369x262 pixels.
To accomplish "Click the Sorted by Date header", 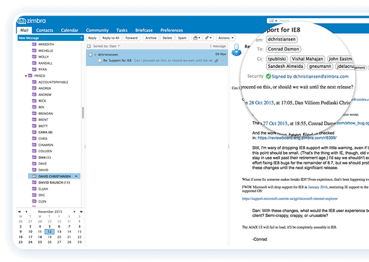I will (x=106, y=46).
